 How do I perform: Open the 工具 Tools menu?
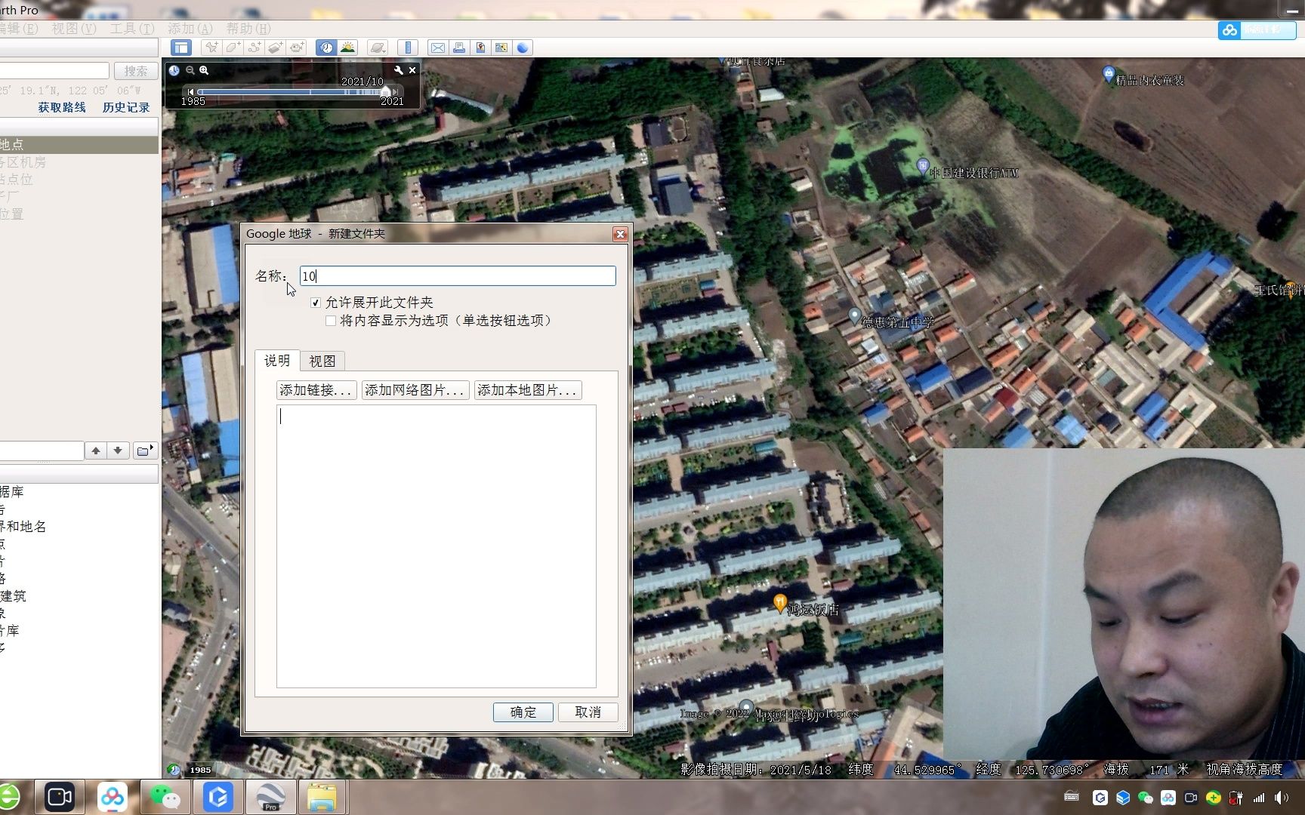click(132, 29)
